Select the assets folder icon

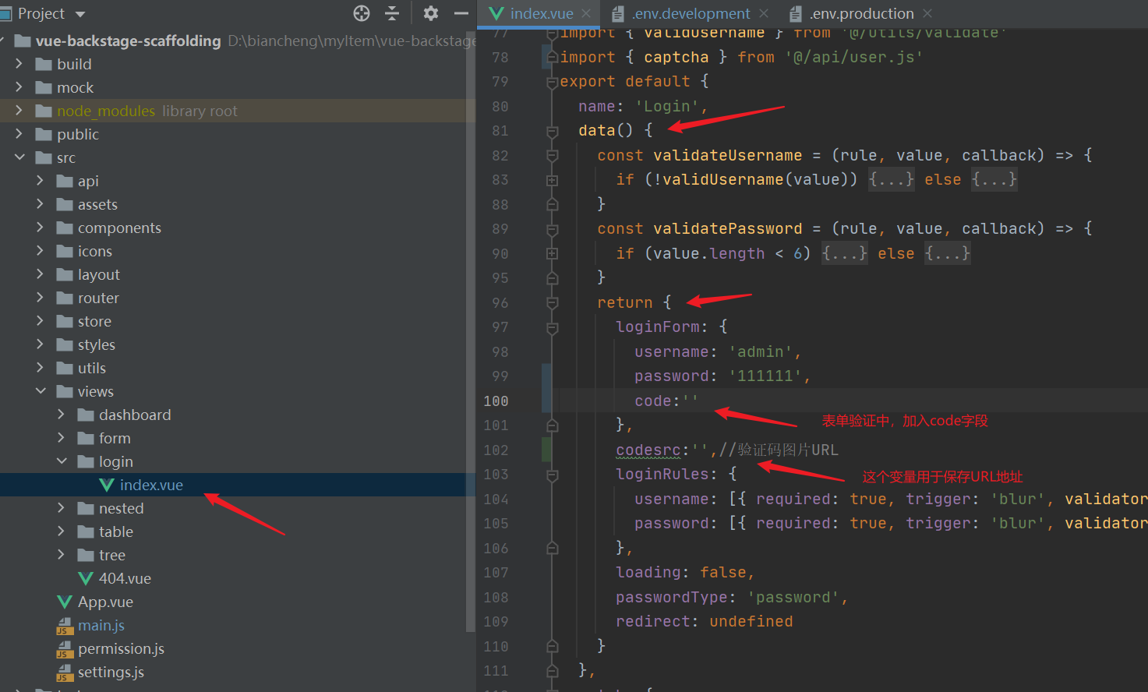click(x=65, y=204)
